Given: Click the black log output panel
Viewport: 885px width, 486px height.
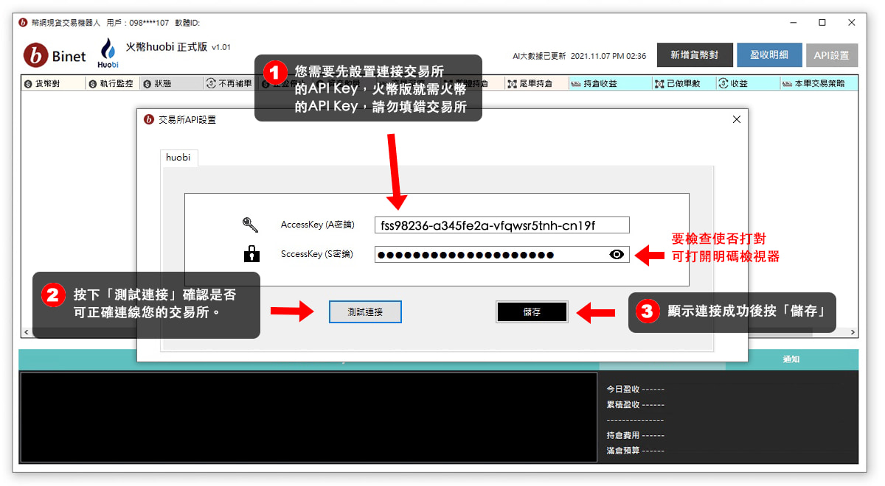Looking at the screenshot, I should 309,417.
